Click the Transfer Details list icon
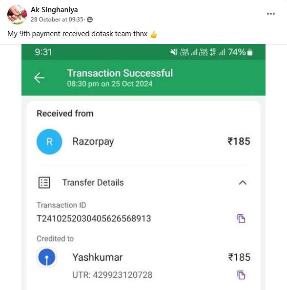Screen dimensions: 287x290 [44, 182]
